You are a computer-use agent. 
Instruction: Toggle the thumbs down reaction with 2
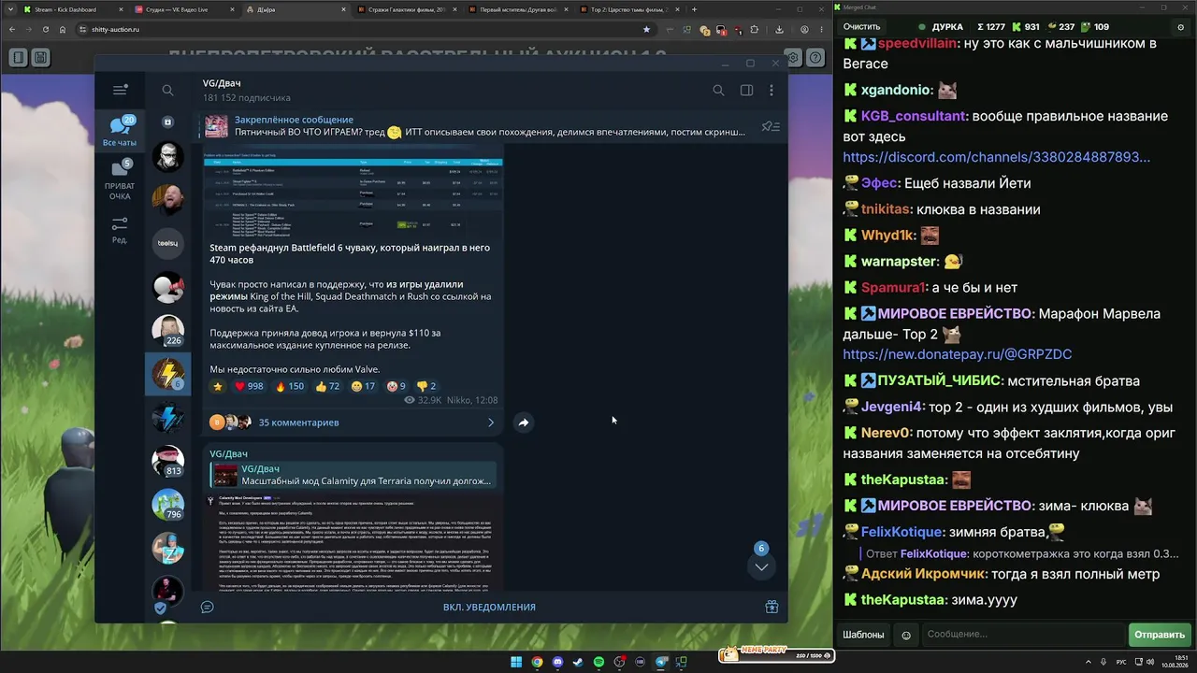(x=425, y=386)
